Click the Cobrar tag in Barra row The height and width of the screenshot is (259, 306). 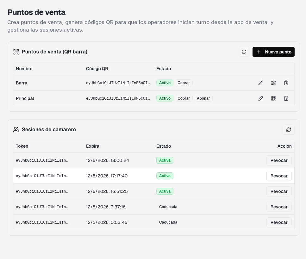[184, 83]
